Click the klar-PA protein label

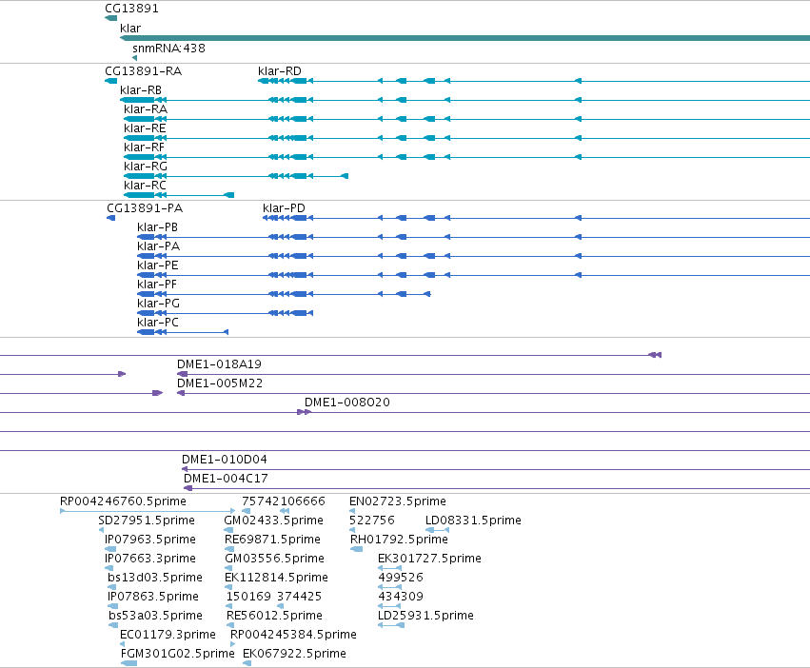click(159, 246)
